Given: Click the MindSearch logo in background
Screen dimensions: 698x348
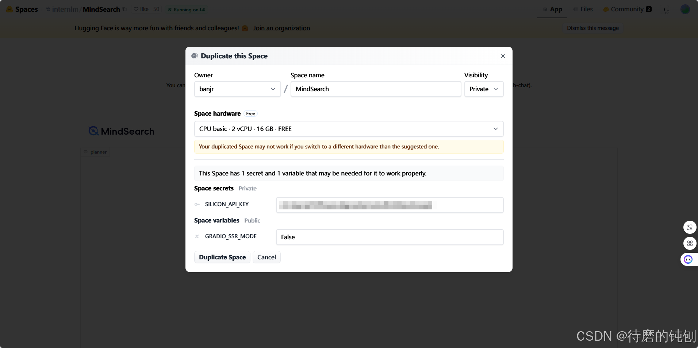Looking at the screenshot, I should (x=122, y=131).
